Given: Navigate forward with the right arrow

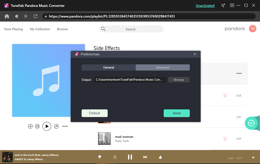Looking at the screenshot, I should click(x=26, y=16).
